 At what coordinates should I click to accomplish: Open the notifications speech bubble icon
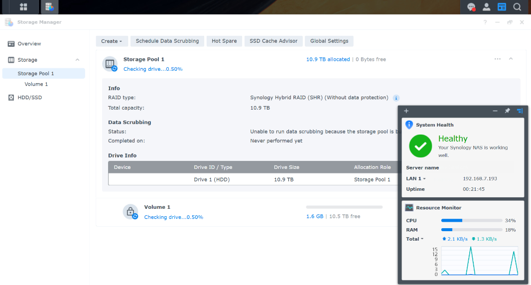[471, 7]
